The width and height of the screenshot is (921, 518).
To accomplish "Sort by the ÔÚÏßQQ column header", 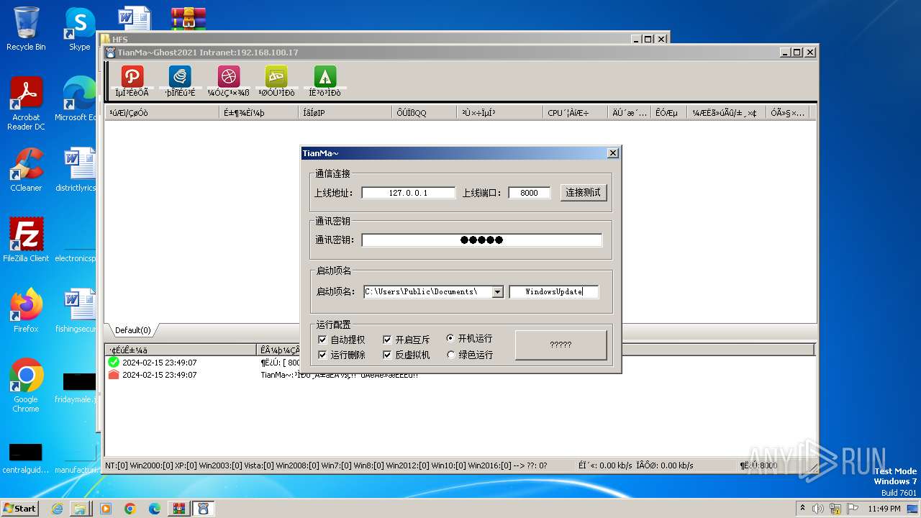I will pos(425,112).
